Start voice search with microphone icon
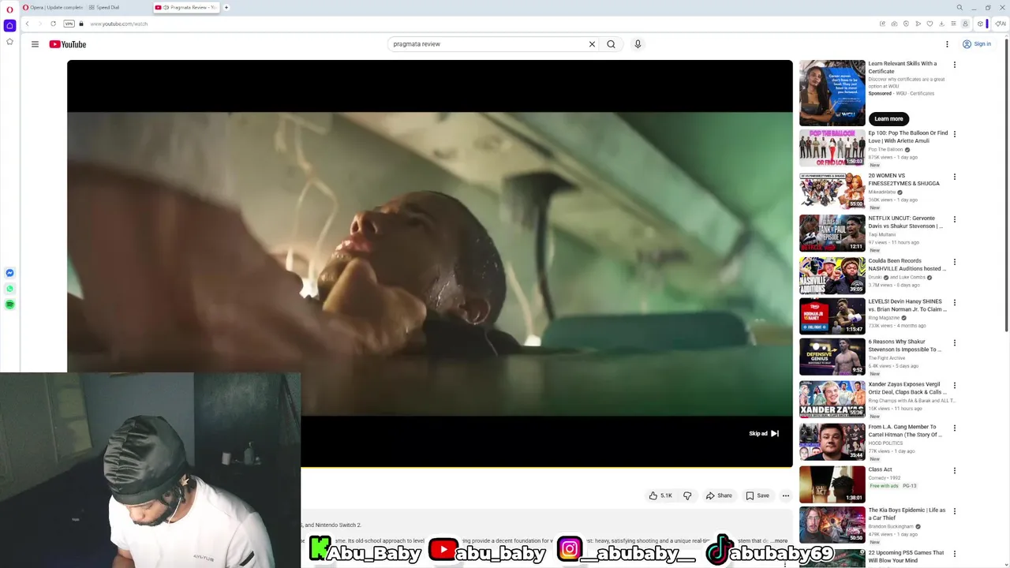 click(638, 44)
